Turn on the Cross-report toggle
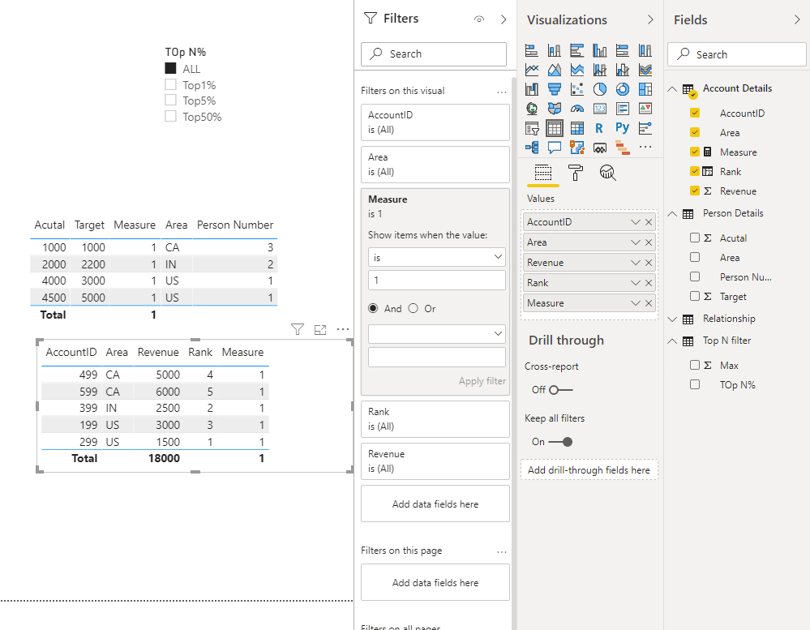 point(560,390)
